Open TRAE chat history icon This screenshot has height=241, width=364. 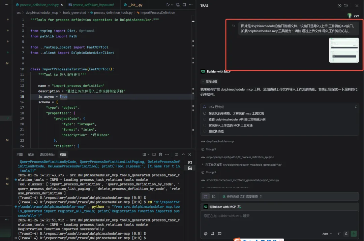point(346,6)
